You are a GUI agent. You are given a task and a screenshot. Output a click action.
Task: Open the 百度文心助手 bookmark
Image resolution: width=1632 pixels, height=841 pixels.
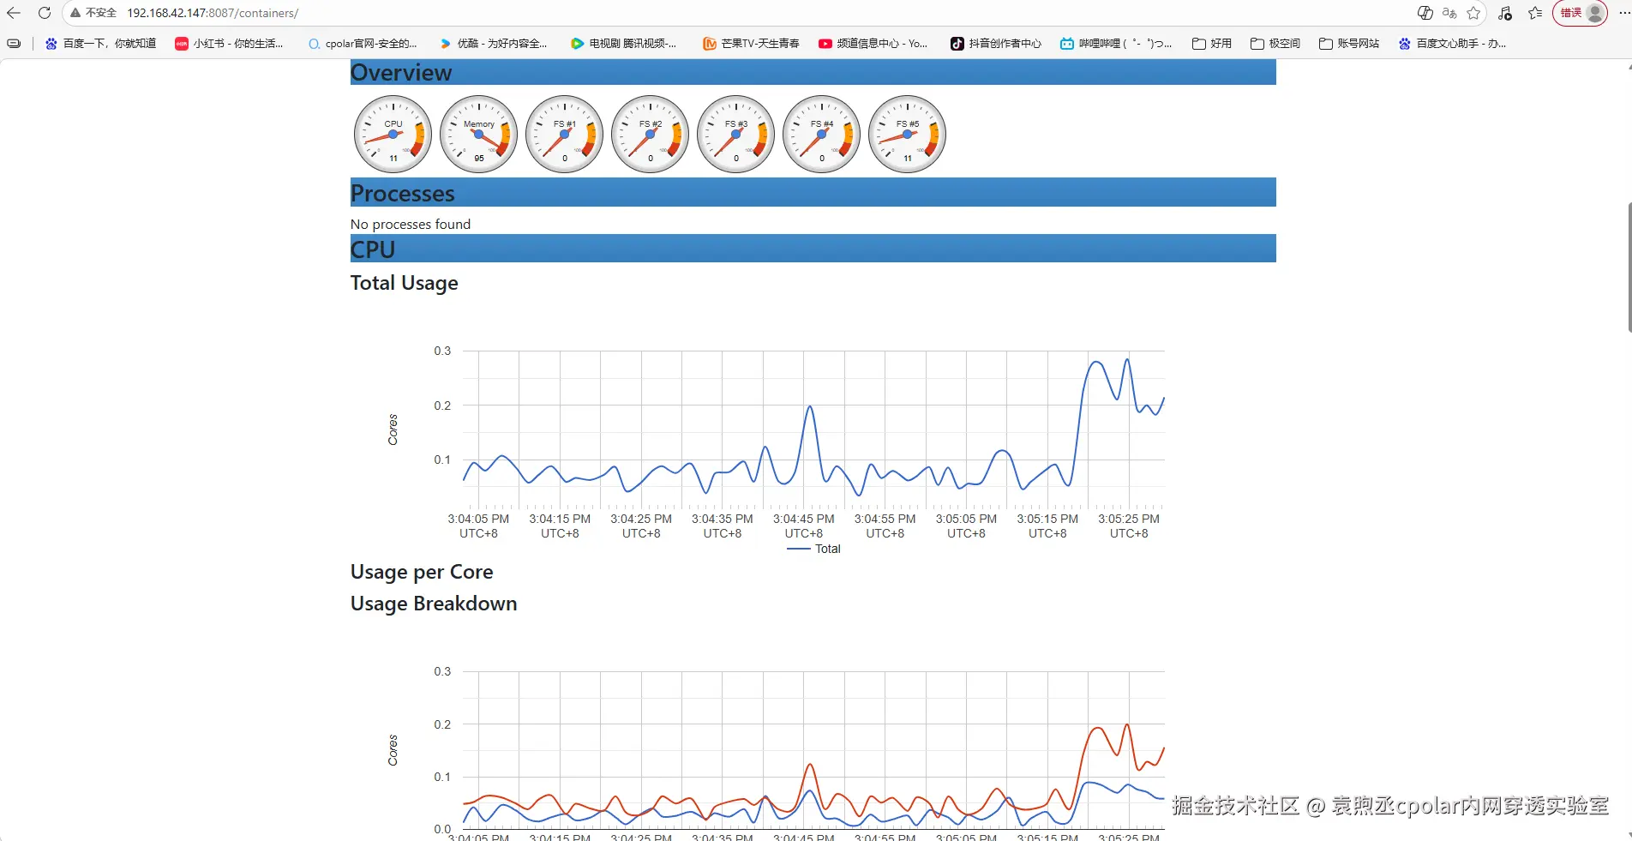click(x=1452, y=43)
